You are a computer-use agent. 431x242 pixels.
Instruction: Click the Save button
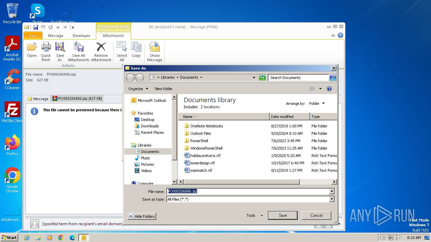coord(283,215)
